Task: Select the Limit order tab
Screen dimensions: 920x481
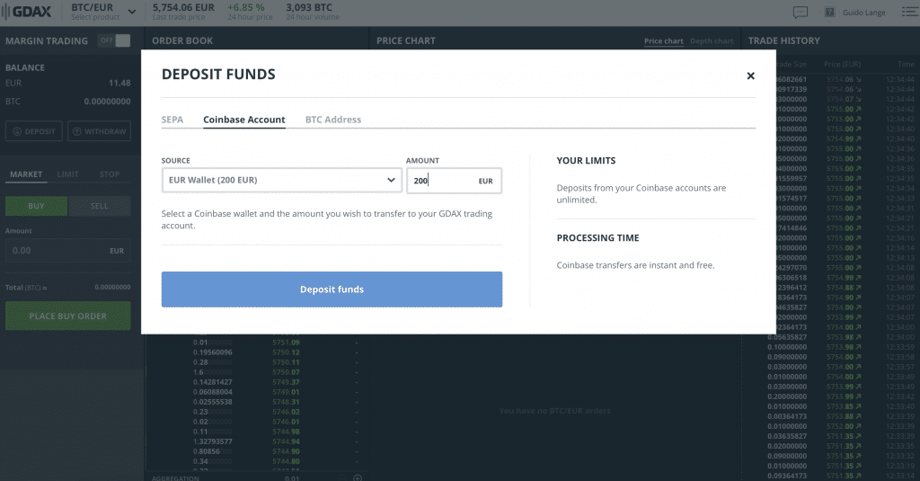Action: 68,174
